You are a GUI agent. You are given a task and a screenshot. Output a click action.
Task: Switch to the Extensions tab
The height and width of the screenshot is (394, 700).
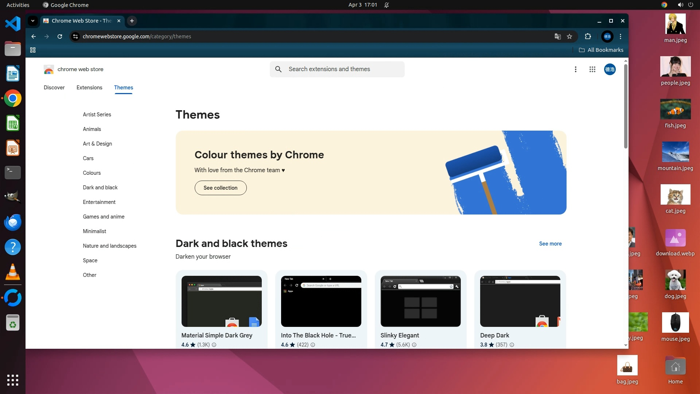pyautogui.click(x=89, y=88)
